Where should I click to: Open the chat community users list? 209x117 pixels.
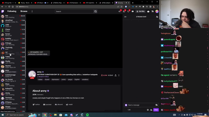[x=157, y=17]
